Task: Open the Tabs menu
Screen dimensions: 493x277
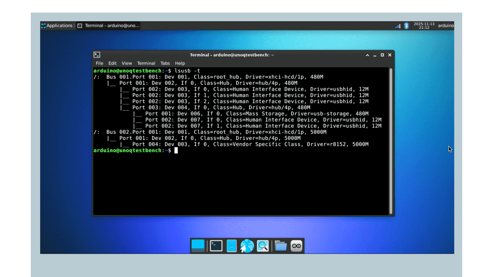Action: pyautogui.click(x=165, y=63)
